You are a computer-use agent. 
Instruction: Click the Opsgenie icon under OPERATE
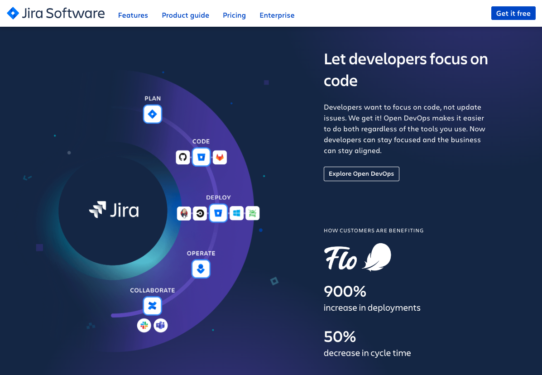coord(201,269)
